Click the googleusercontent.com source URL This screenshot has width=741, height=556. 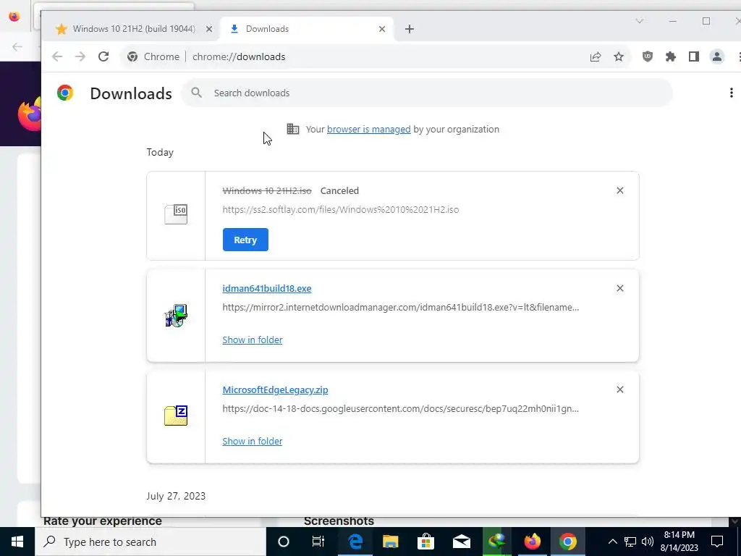coord(401,408)
